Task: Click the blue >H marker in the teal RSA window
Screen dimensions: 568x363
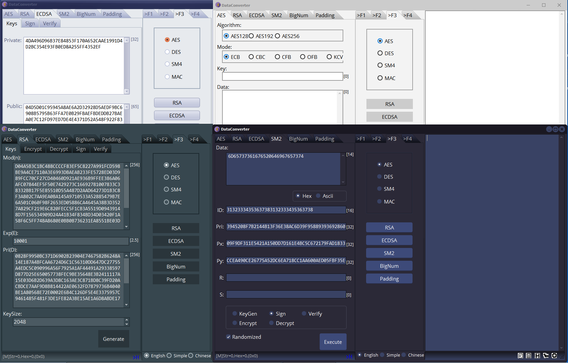Action: [136, 357]
